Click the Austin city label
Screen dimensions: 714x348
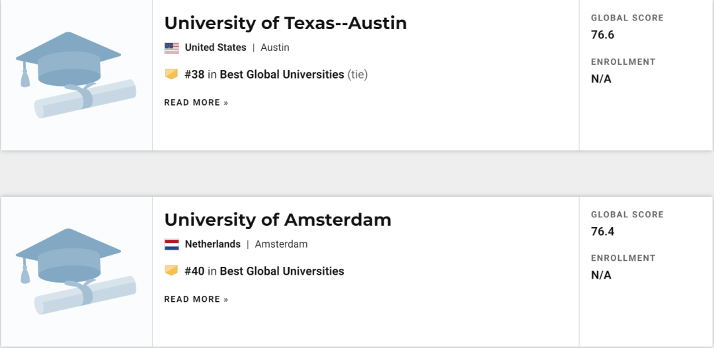(x=275, y=48)
